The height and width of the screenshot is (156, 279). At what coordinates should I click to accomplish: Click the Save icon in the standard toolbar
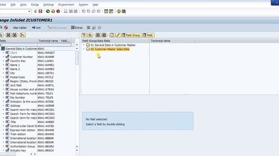[x=41, y=11]
